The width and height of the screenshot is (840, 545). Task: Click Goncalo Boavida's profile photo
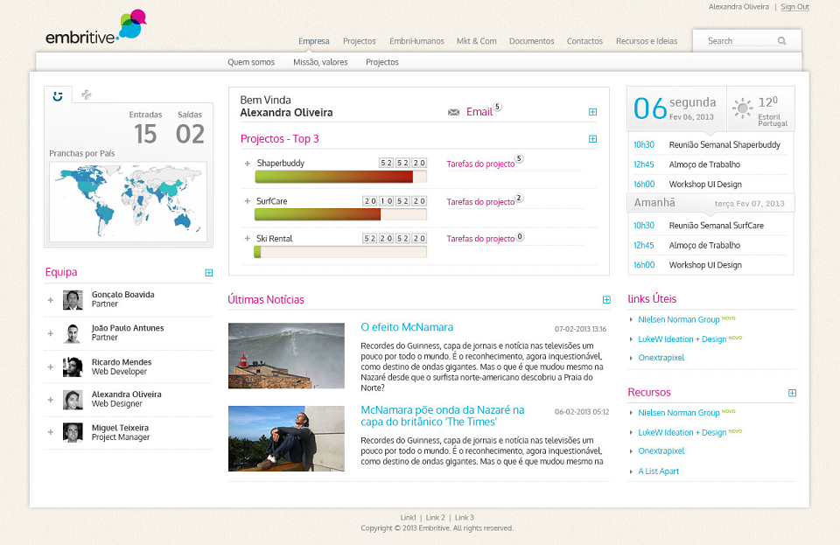click(x=73, y=300)
